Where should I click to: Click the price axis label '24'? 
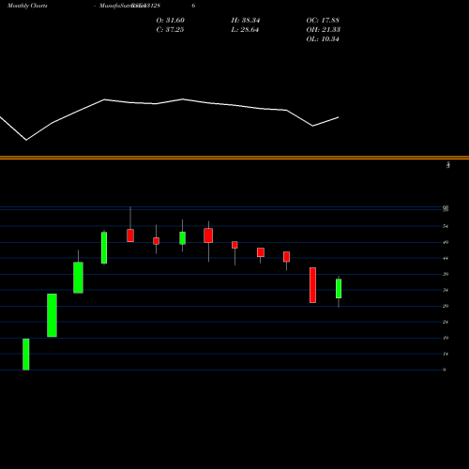(446, 322)
